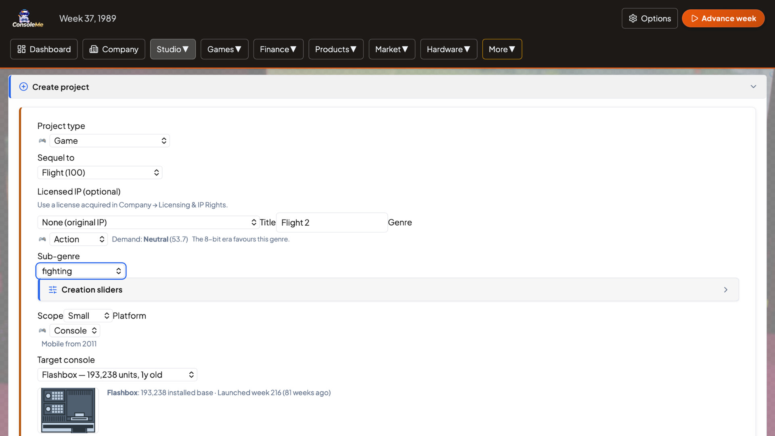
Task: Open the Studio menu
Action: click(173, 49)
